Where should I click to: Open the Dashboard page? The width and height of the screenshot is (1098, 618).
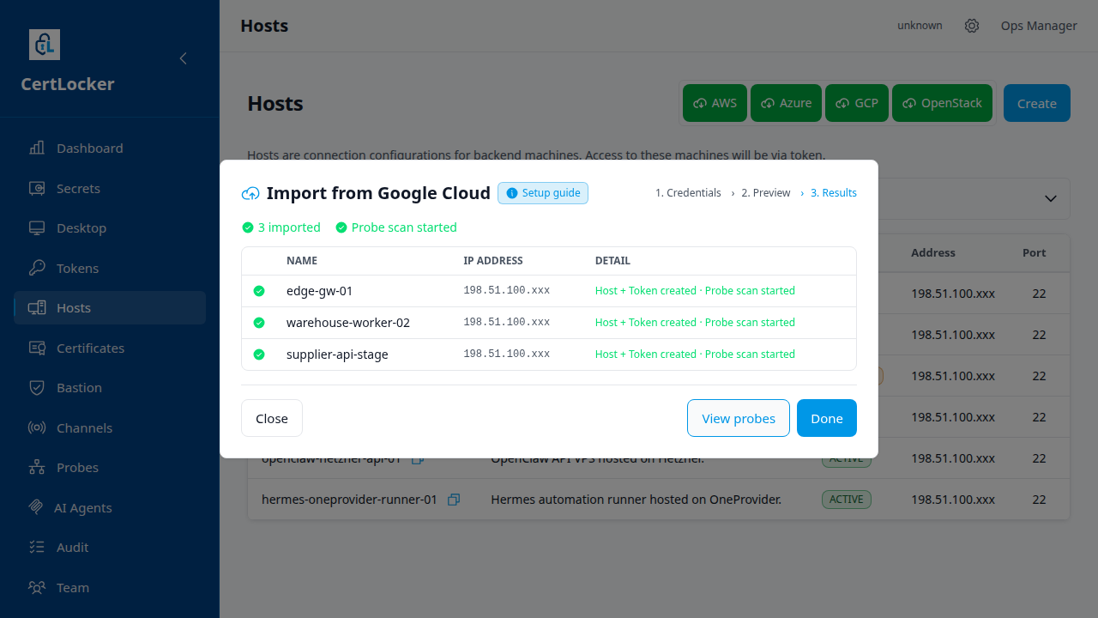coord(110,148)
